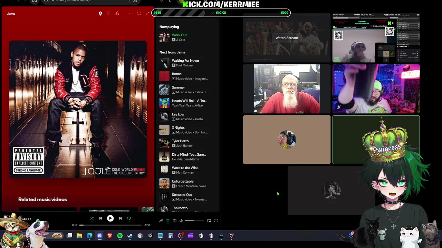This screenshot has height=248, width=442.
Task: Click the J. Cole album cover art
Action: [78, 109]
